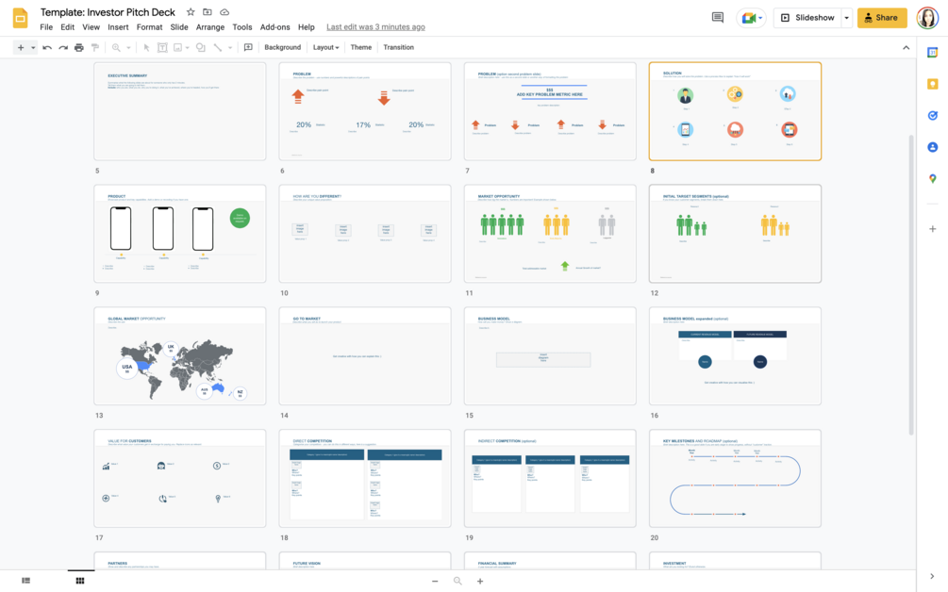This screenshot has height=592, width=948.
Task: Zoom out thumbnails with minus button
Action: (x=435, y=581)
